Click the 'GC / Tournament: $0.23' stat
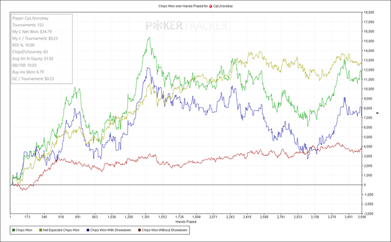 (x=33, y=79)
